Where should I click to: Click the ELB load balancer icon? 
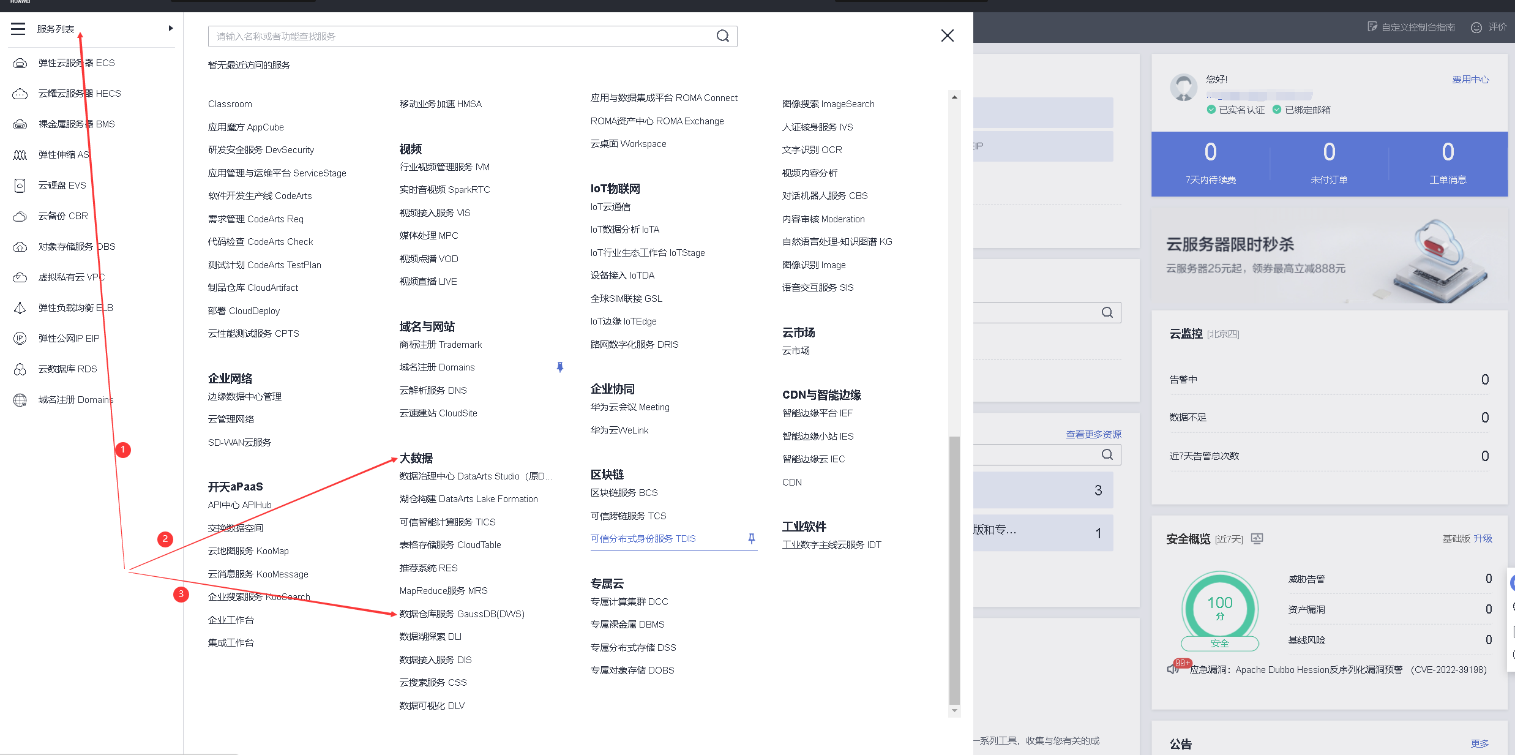(20, 308)
